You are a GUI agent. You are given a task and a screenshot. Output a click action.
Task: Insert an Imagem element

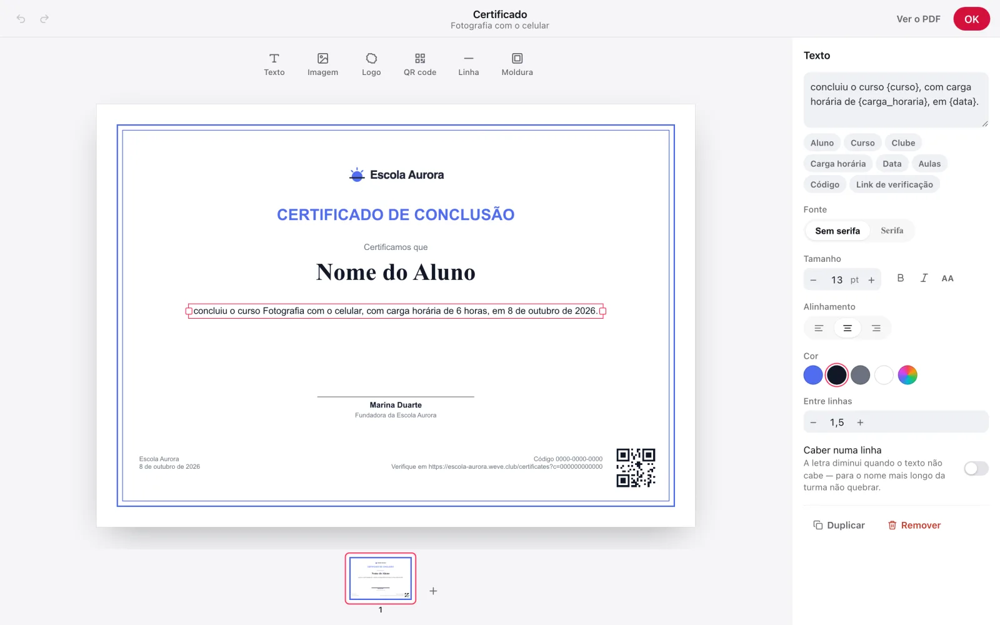[322, 64]
